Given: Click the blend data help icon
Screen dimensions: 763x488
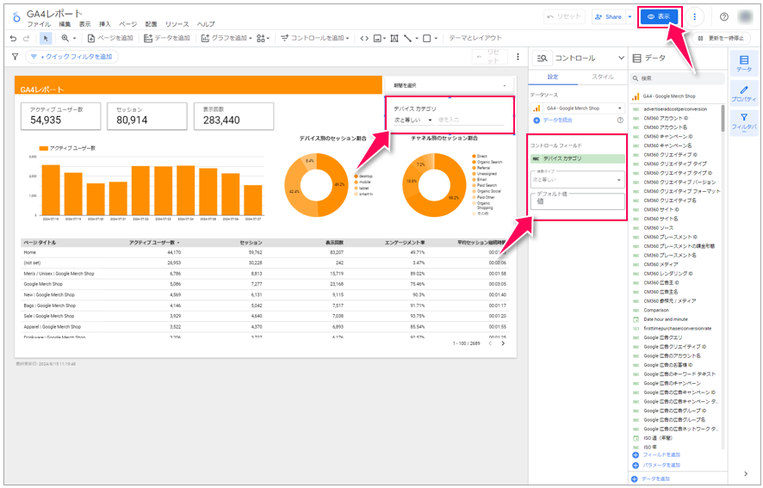Looking at the screenshot, I should (620, 120).
